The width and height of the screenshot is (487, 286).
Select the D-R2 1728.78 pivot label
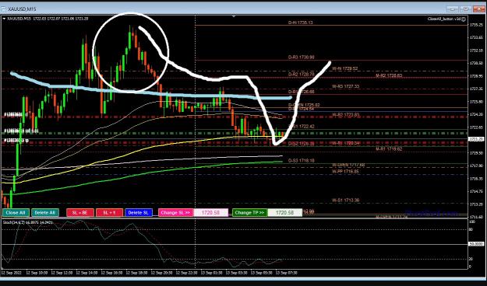click(302, 75)
